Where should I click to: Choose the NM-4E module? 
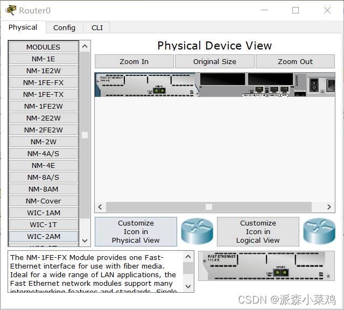tap(44, 165)
